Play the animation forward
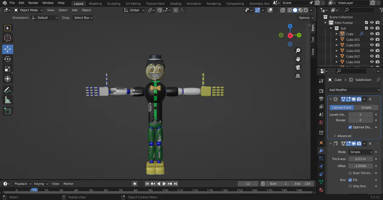The width and height of the screenshot is (383, 200). (164, 184)
